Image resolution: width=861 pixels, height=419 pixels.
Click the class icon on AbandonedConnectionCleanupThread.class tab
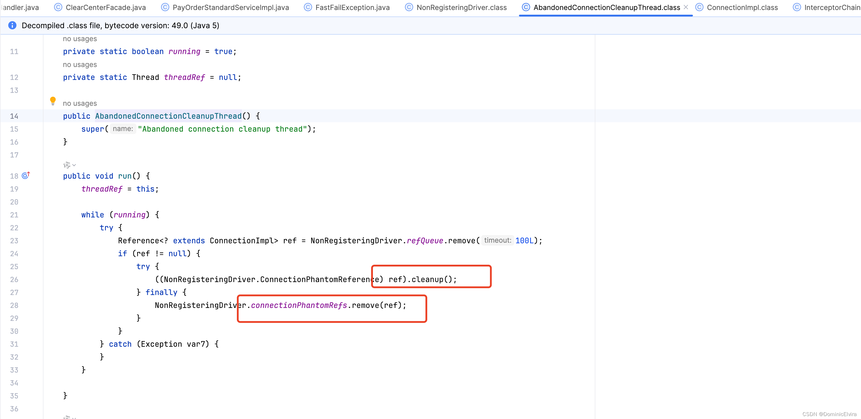pos(526,7)
